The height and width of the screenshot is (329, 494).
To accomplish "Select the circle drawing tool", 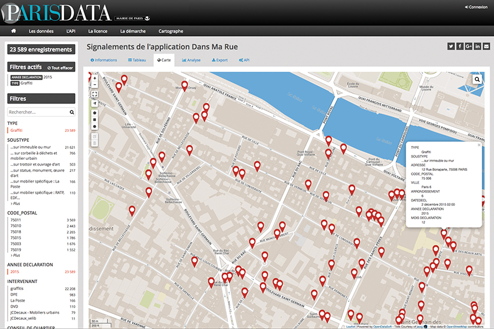I will (95, 127).
